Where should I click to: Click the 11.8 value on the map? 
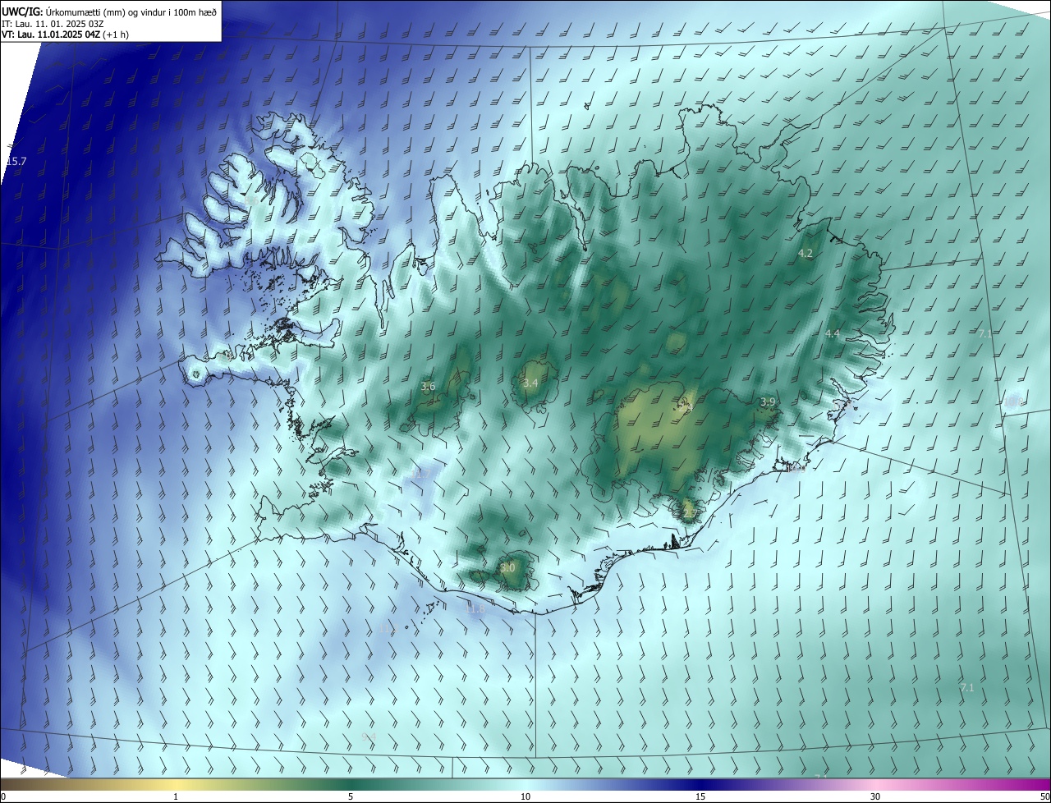pos(475,608)
